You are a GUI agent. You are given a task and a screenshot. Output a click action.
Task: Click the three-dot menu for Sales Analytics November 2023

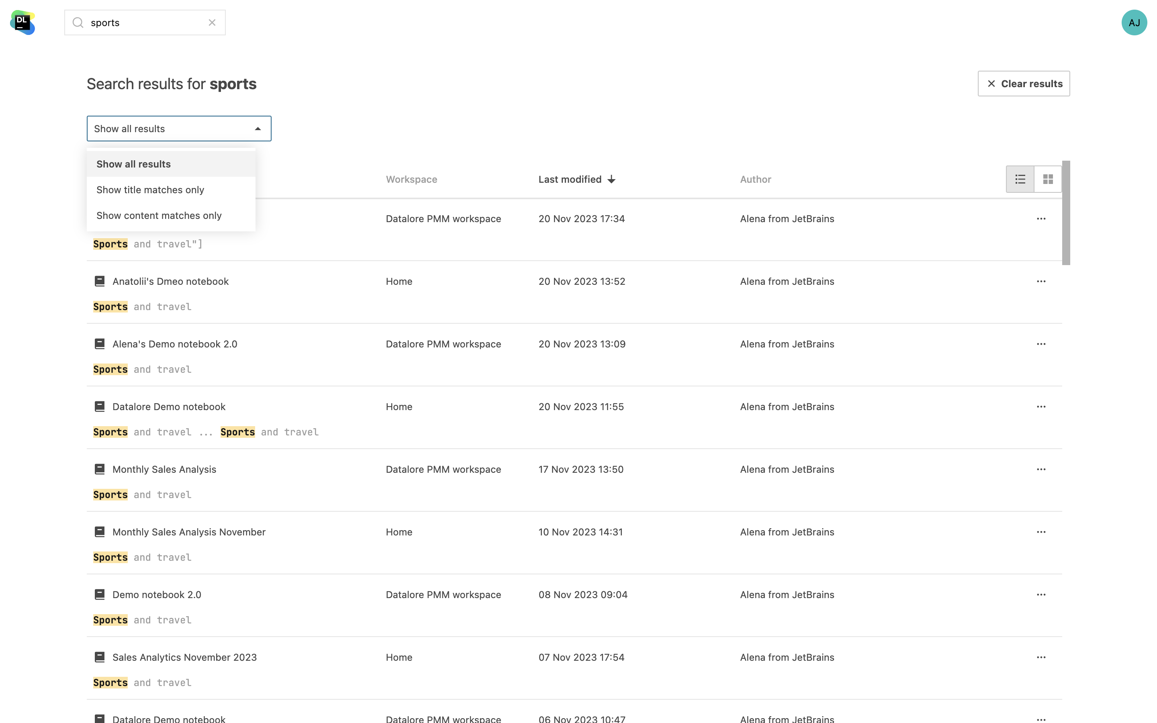coord(1041,657)
